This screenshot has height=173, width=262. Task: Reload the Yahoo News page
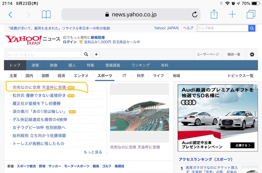195,14
